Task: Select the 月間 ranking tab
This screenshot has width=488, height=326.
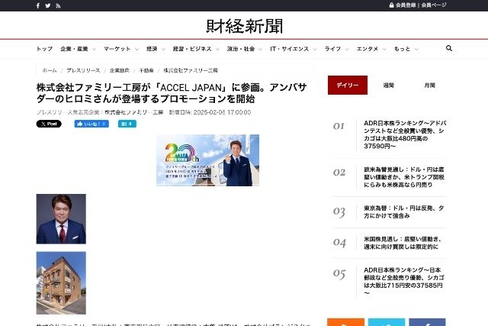Action: tap(429, 85)
